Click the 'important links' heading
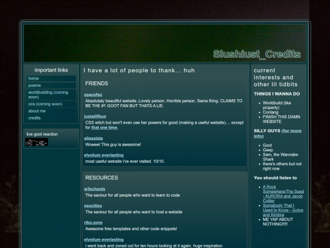Viewport: 330px width, 248px height. 51,70
